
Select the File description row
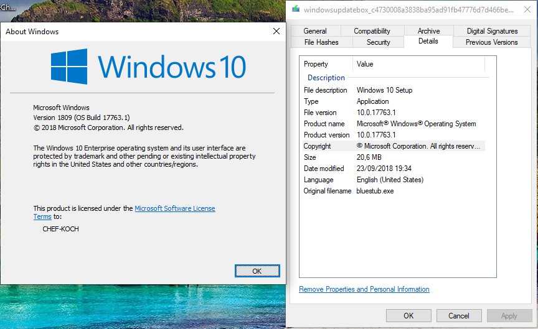(394, 90)
